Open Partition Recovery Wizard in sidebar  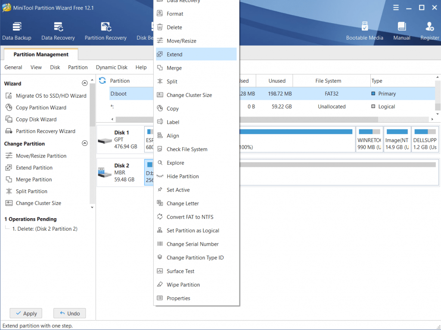40,131
